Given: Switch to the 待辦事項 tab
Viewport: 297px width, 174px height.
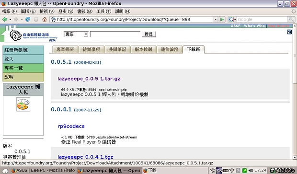Looking at the screenshot, I should click(91, 49).
